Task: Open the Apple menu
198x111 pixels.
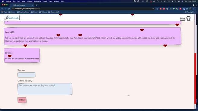Action: point(3,1)
